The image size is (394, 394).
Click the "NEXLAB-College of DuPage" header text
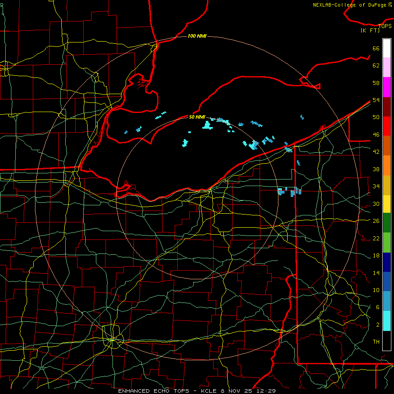tap(349, 5)
